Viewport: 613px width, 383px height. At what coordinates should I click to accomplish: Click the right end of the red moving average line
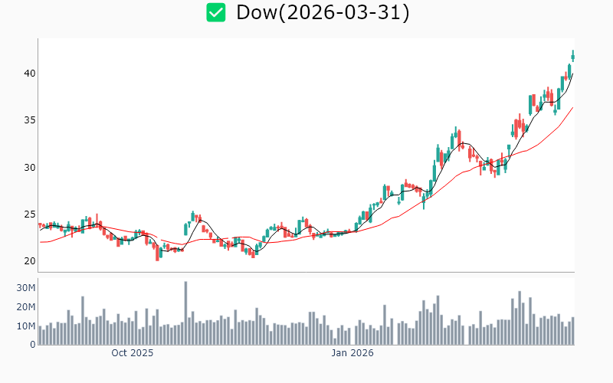tap(572, 108)
